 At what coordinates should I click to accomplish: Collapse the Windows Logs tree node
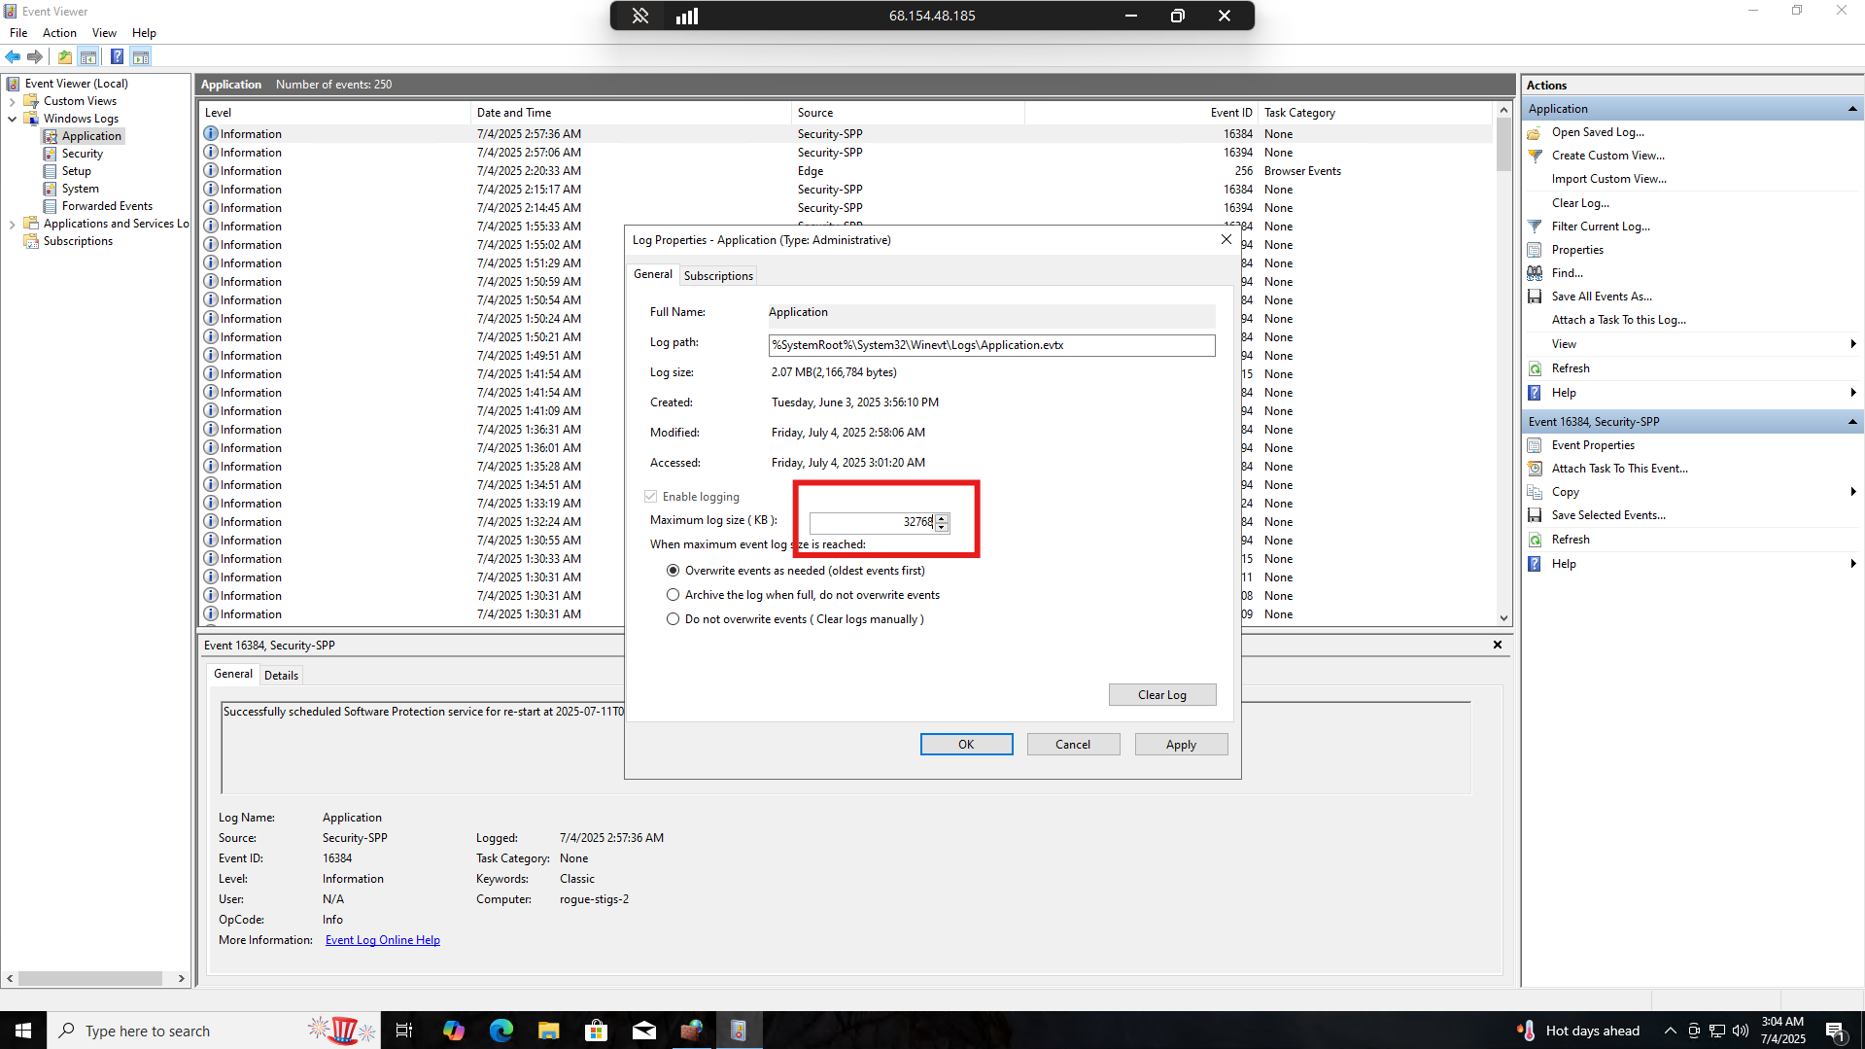[x=12, y=119]
